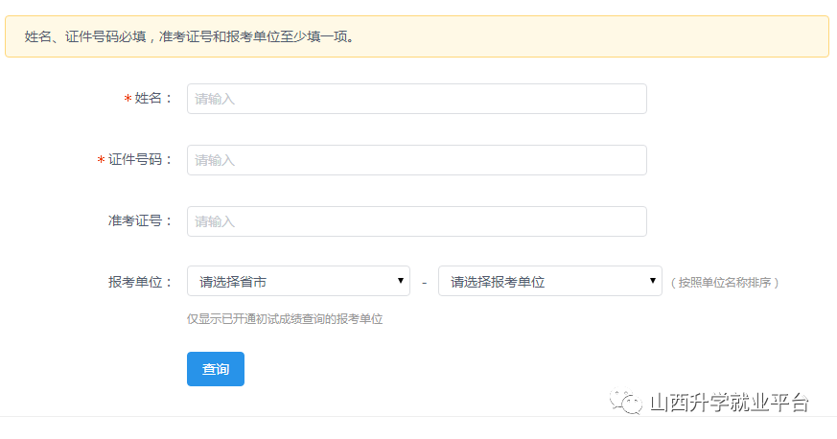
Task: Click the hint 仅显示已开通初试成绩查询的报考单位
Action: 285,319
